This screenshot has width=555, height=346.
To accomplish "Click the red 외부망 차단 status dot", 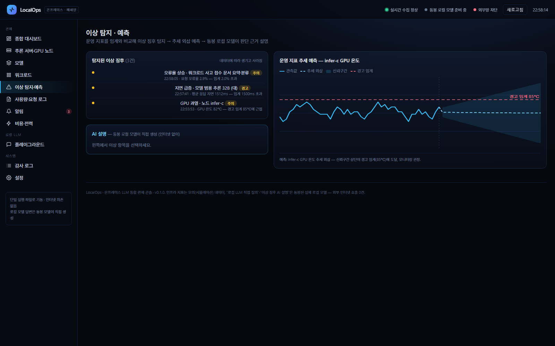I will tap(475, 10).
